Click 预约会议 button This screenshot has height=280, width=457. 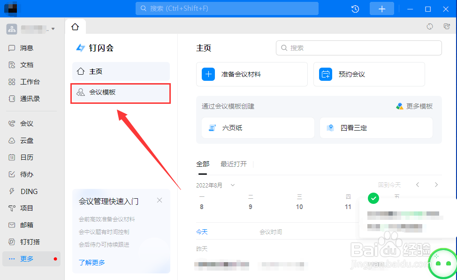pyautogui.click(x=369, y=74)
